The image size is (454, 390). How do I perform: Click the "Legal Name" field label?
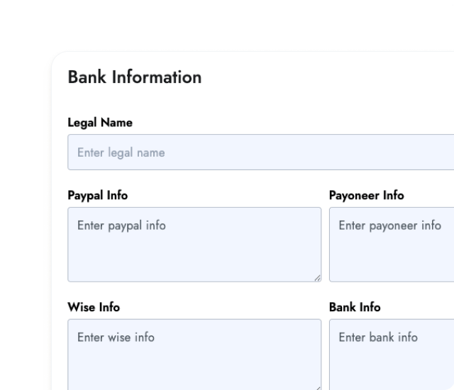(100, 123)
